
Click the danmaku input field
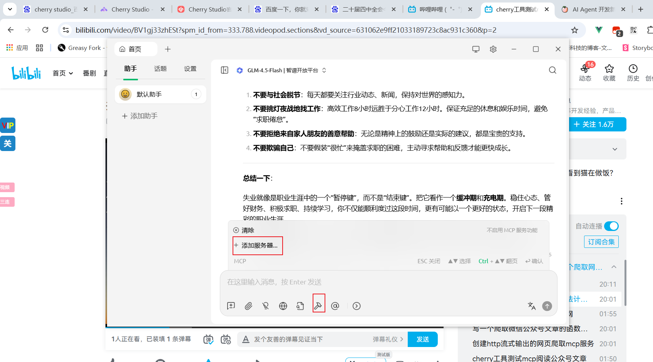point(308,339)
